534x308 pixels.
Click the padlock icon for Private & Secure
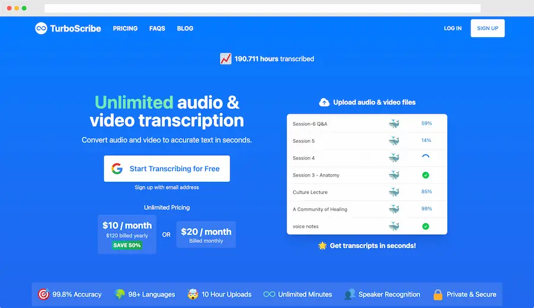pyautogui.click(x=438, y=295)
